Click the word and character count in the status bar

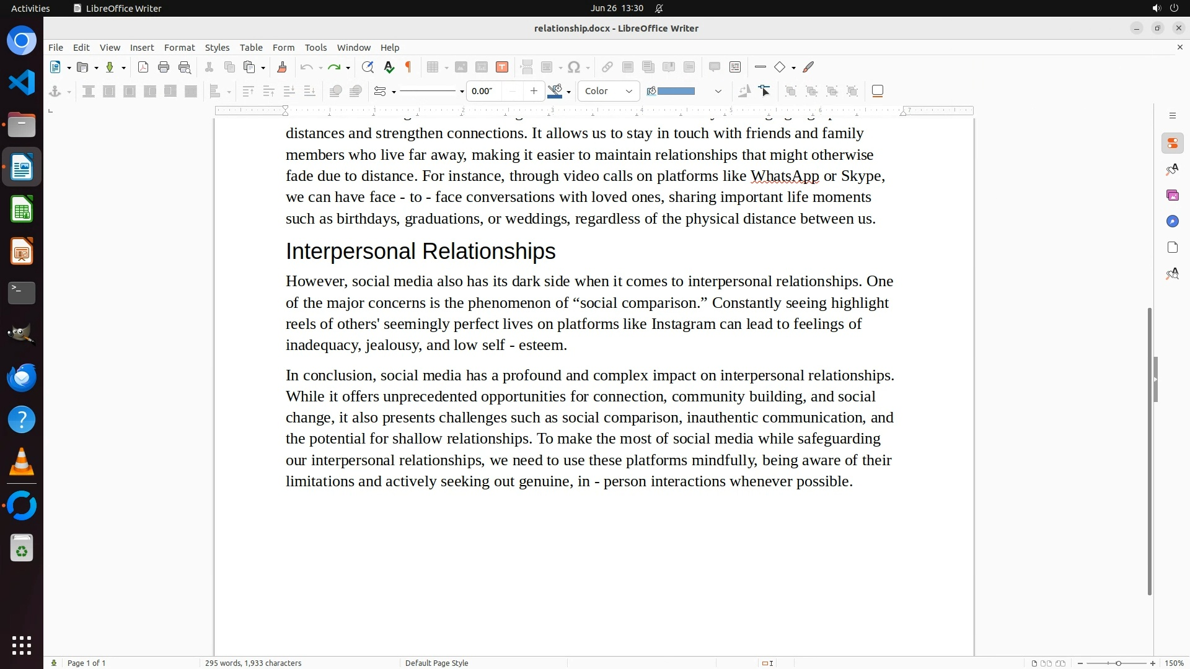pos(253,663)
